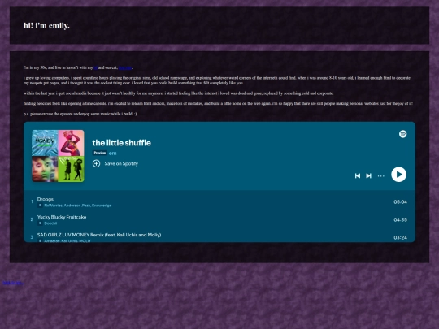
Task: Skip to the next track
Action: click(369, 175)
